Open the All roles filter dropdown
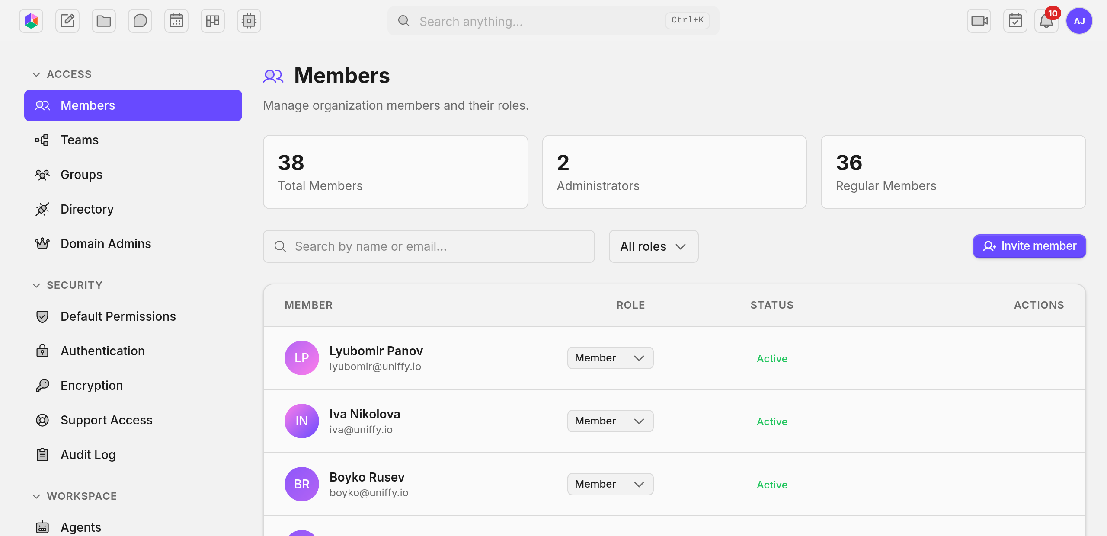The width and height of the screenshot is (1107, 536). click(653, 246)
